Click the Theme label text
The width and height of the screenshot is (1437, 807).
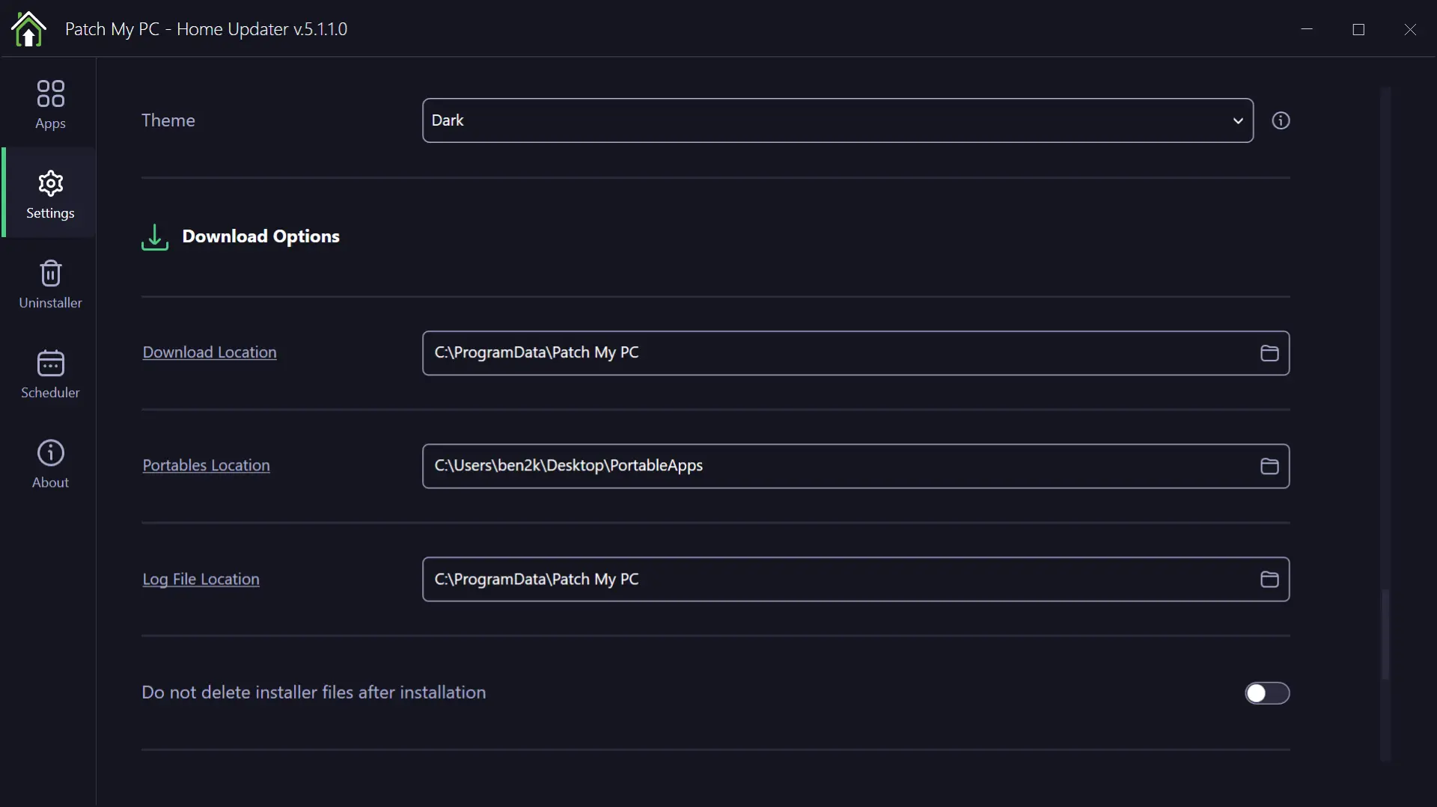click(168, 120)
